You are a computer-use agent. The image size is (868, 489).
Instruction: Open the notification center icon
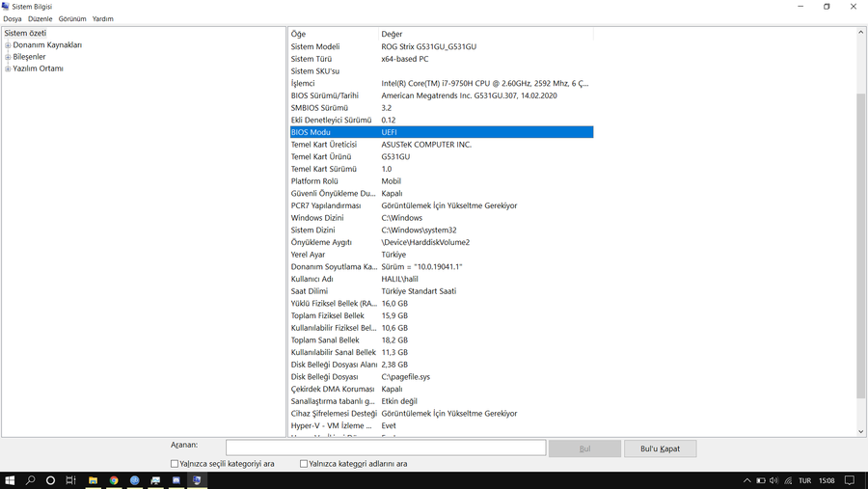pos(850,480)
